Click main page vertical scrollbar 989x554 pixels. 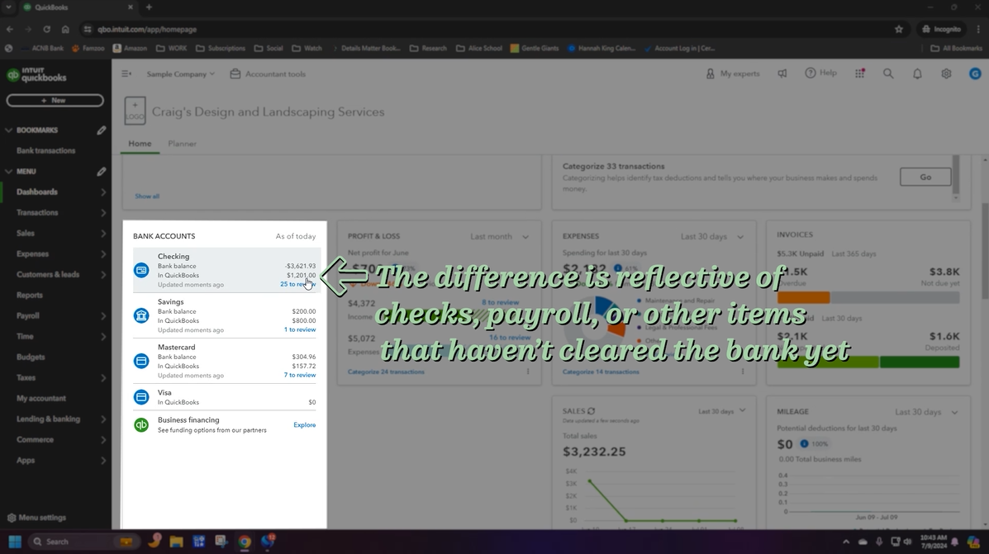coord(985,252)
